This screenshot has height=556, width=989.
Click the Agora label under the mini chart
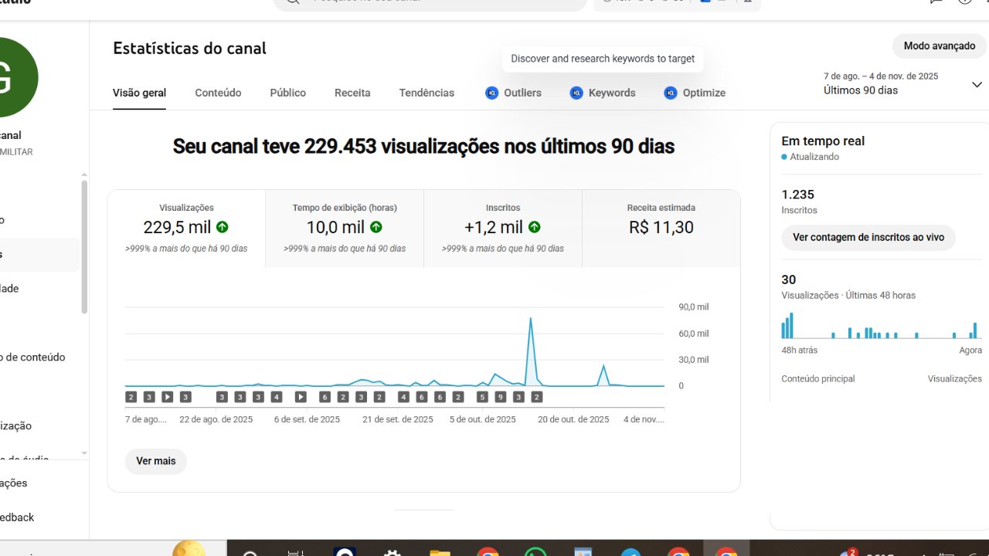tap(970, 351)
